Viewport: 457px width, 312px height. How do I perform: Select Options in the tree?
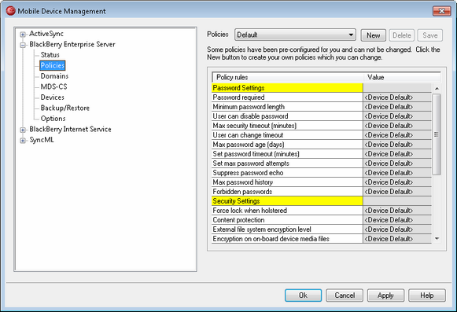[x=53, y=119]
